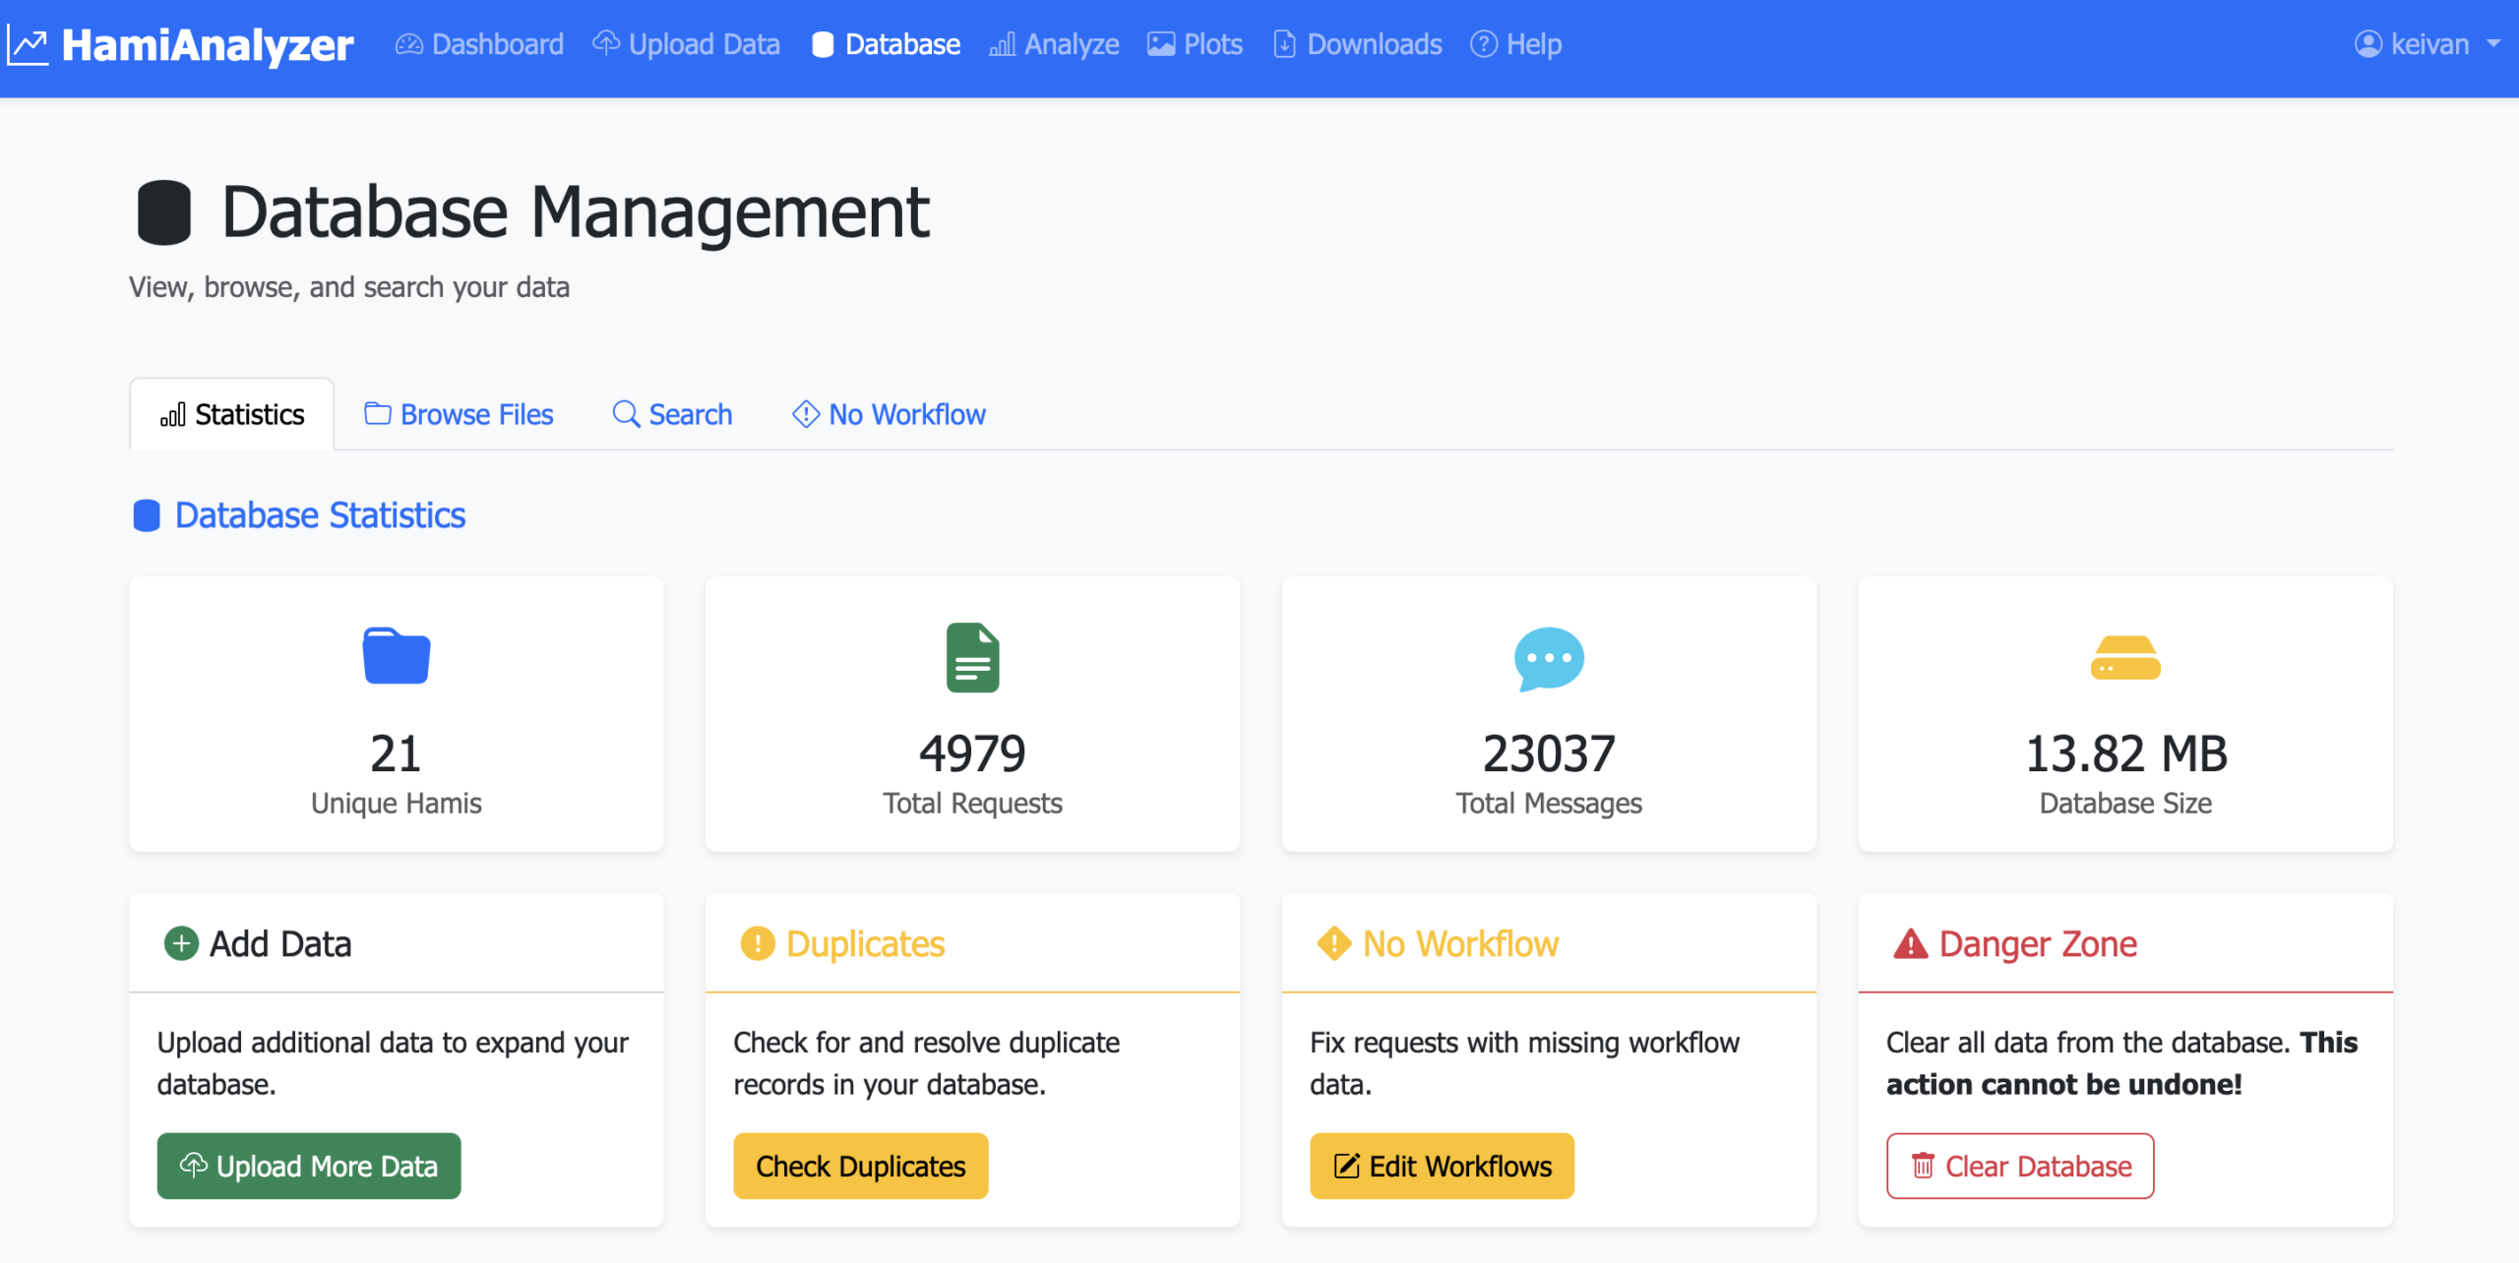Open the Help nav item
Image resolution: width=2519 pixels, height=1263 pixels.
click(x=1515, y=44)
